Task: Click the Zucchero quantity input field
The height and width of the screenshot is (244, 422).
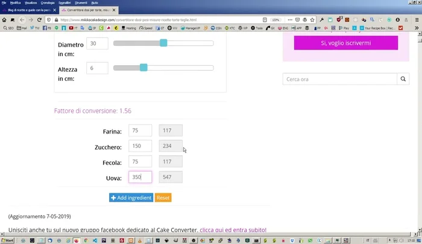Action: click(x=140, y=146)
